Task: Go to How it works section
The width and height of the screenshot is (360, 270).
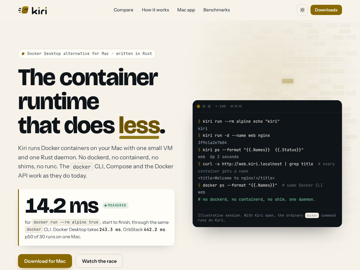Action: pos(155,10)
